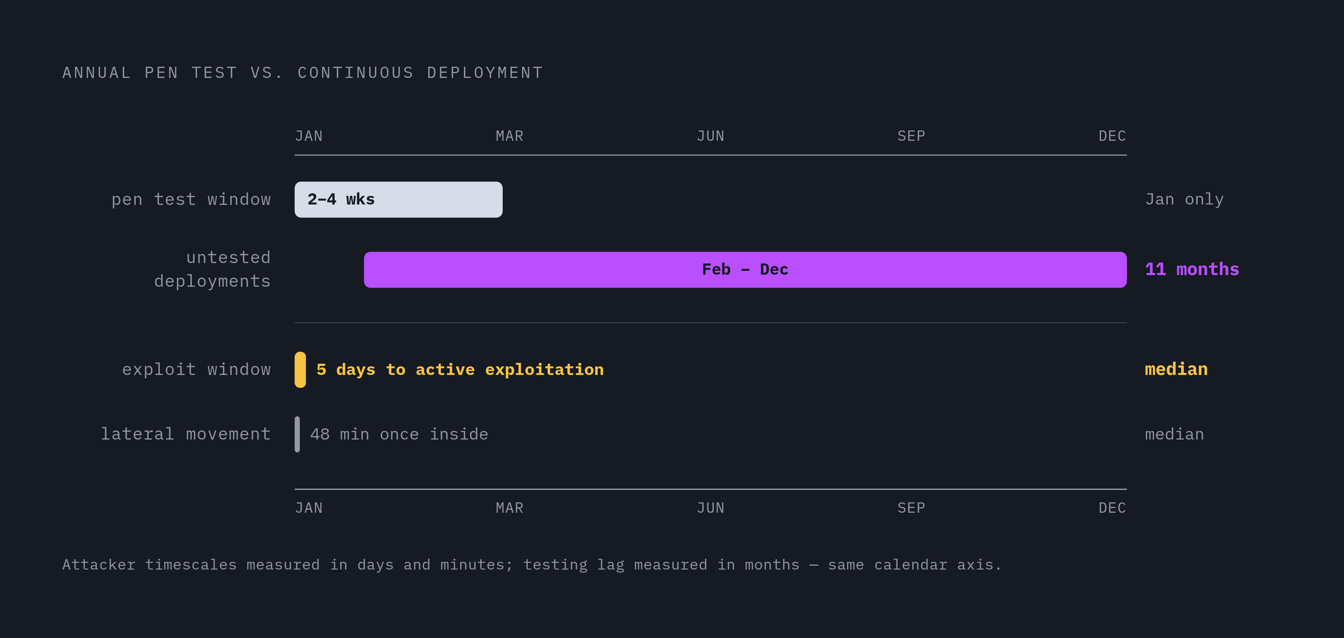Click the 'untested deployments' row label
Screen dimensions: 1344x638
[x=213, y=269]
